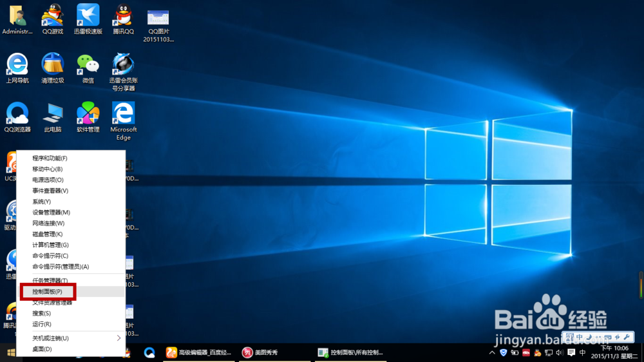This screenshot has width=644, height=362.
Task: Open the taskbar clock showing 下午 10:06
Action: [614, 352]
